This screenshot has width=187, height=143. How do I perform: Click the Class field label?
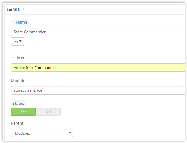point(19,58)
